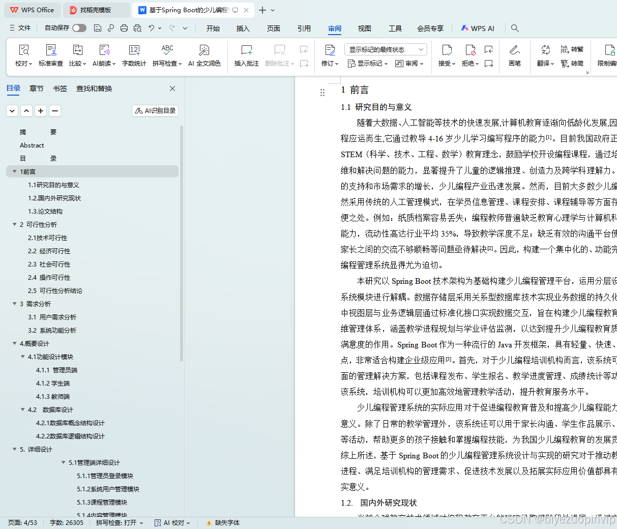The height and width of the screenshot is (529, 617).
Task: Open the 字数统计 word count tool
Action: (x=134, y=56)
